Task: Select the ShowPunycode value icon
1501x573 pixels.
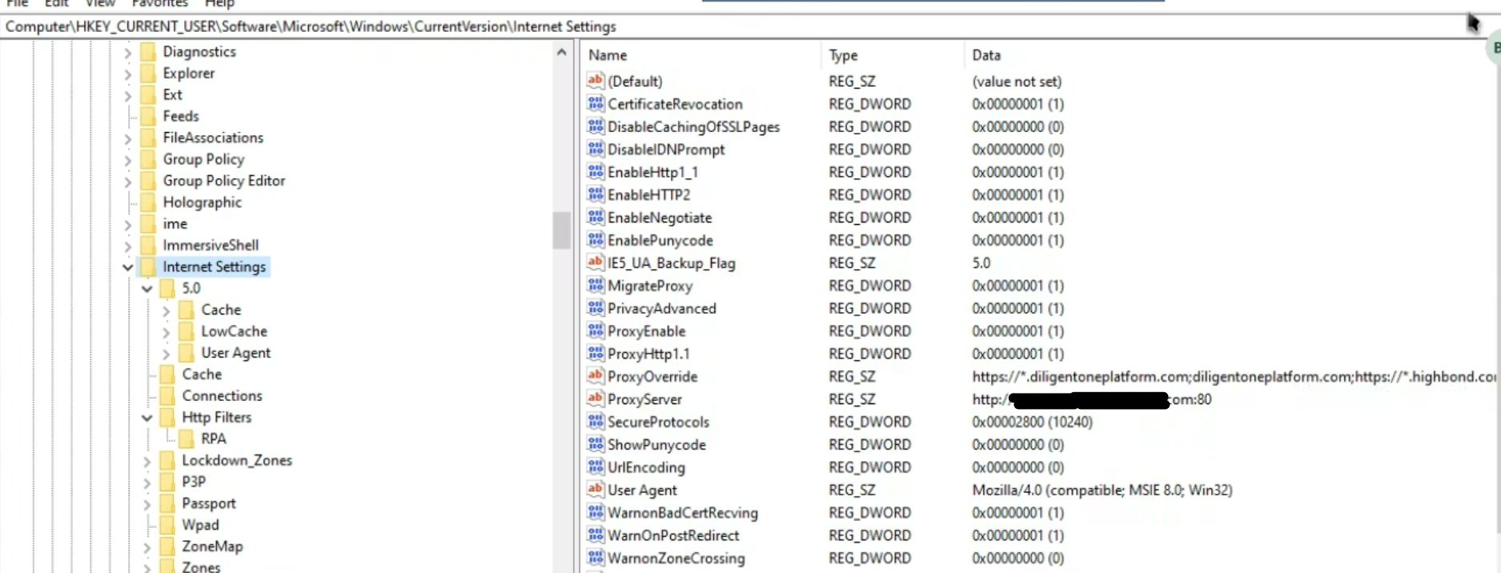Action: click(596, 444)
